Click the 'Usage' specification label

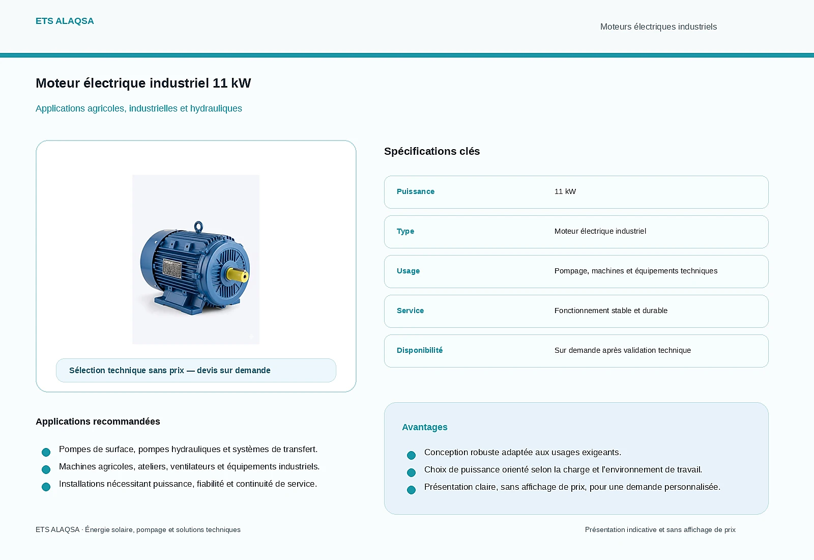coord(409,271)
